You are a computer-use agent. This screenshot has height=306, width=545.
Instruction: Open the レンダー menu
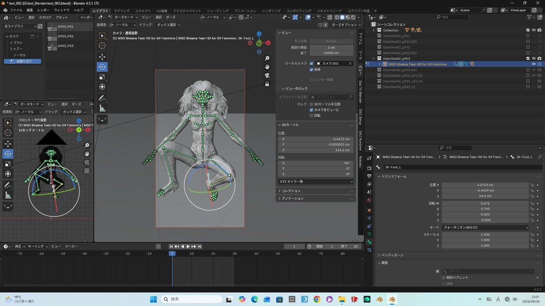44,10
